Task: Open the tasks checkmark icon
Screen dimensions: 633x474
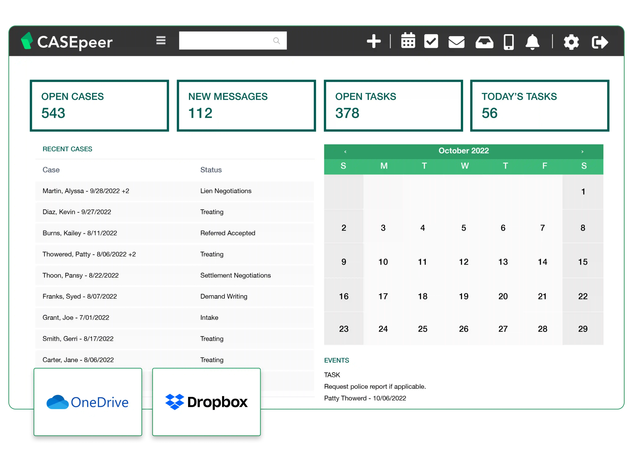Action: (x=431, y=42)
